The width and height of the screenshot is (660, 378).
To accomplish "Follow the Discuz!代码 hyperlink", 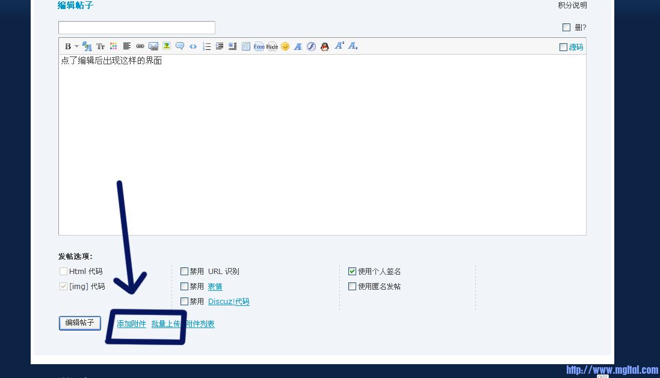I will coord(229,302).
